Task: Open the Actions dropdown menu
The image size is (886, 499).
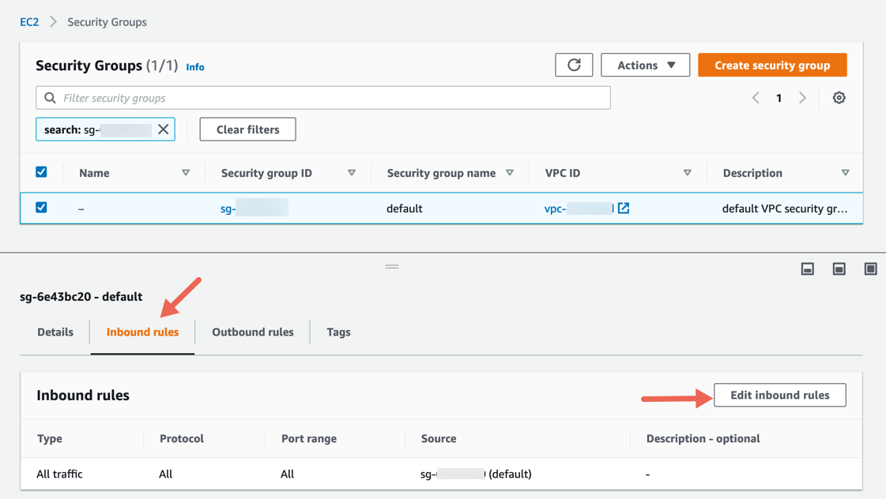Action: [x=645, y=65]
